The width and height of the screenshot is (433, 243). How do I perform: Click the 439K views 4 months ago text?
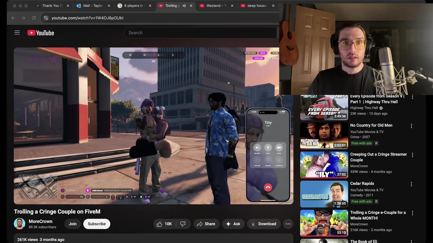point(371,172)
